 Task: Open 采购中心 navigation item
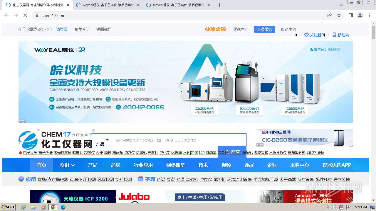point(300,165)
